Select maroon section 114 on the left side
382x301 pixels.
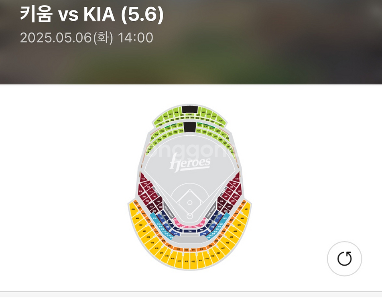143,179
